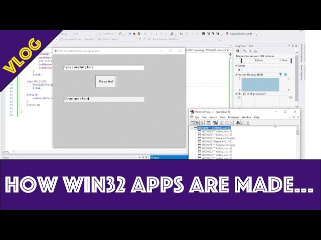Select the #32769 (Desktop) tree row

[x=214, y=128]
